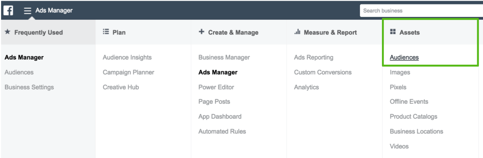Toggle the hamburger menu icon
The image size is (483, 158).
point(28,11)
